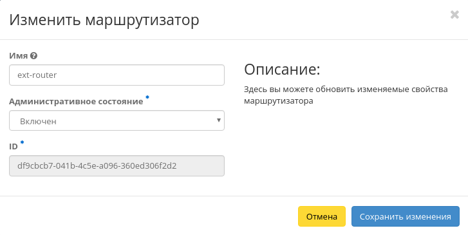Screen dimensions: 468x235
Task: Close the router edit dialog with X
Action: click(454, 14)
